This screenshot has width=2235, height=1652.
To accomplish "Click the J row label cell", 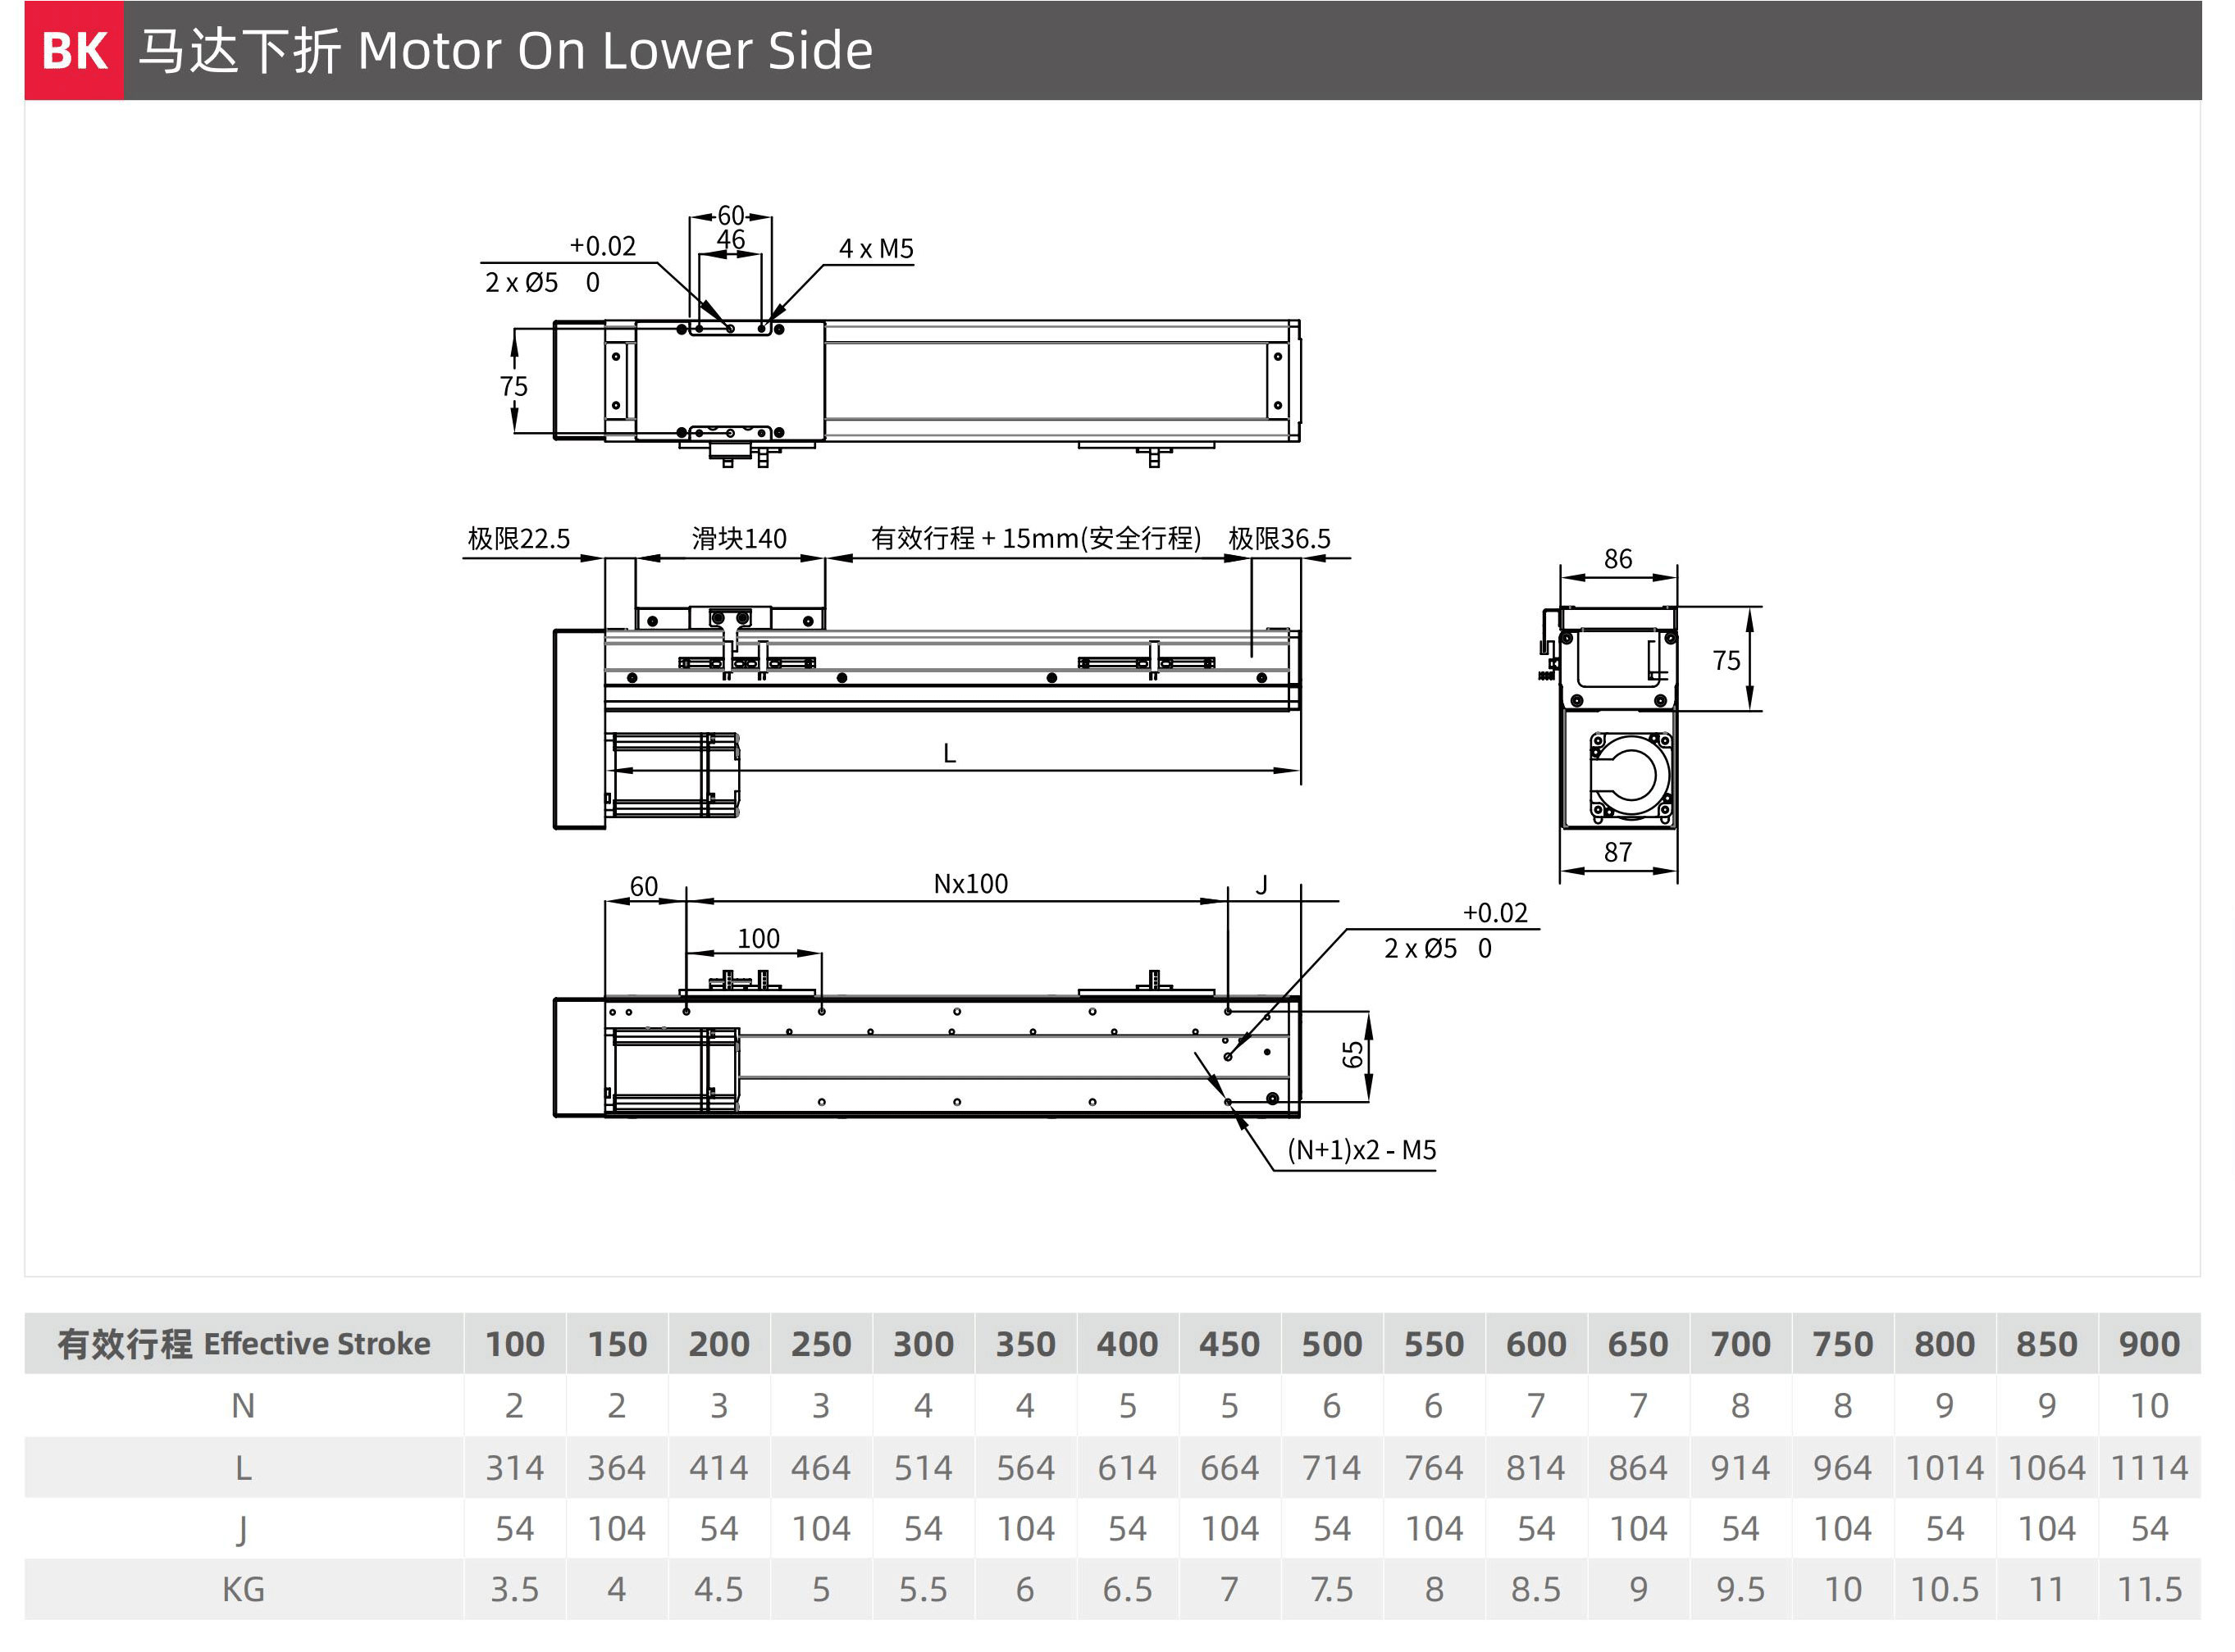I will pyautogui.click(x=244, y=1529).
